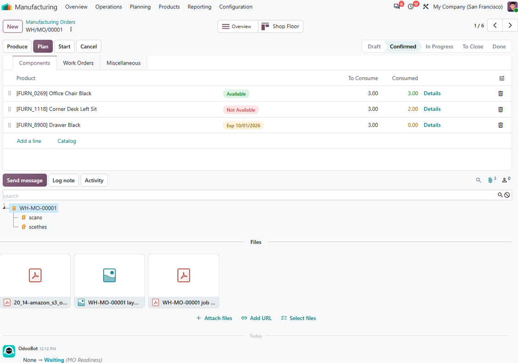Switch to the Miscellaneous tab

(124, 63)
